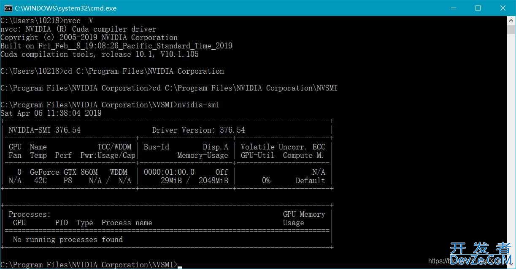Click the 'Compute M.' header
The height and width of the screenshot is (269, 516).
point(303,155)
